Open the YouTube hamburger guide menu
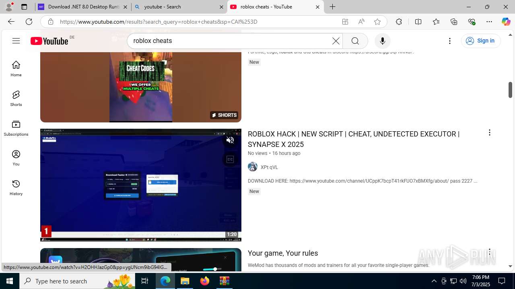 (16, 41)
